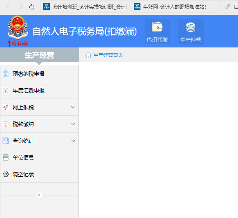Select 年度汇缴申报 in the sidebar

pyautogui.click(x=39, y=90)
